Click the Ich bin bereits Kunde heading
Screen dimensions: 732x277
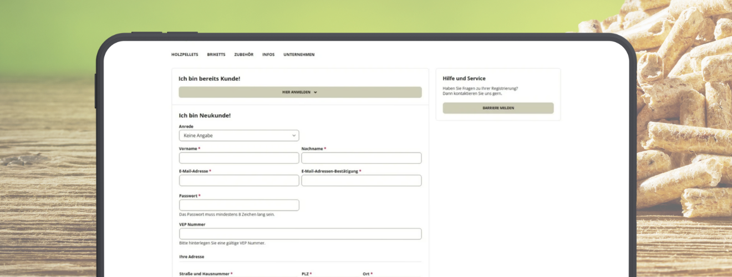[x=209, y=79]
